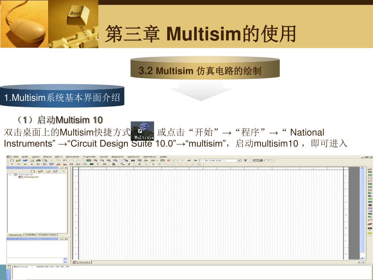
Task: Select the Circuit1 sheet tab below the canvas
Action: tap(82, 262)
